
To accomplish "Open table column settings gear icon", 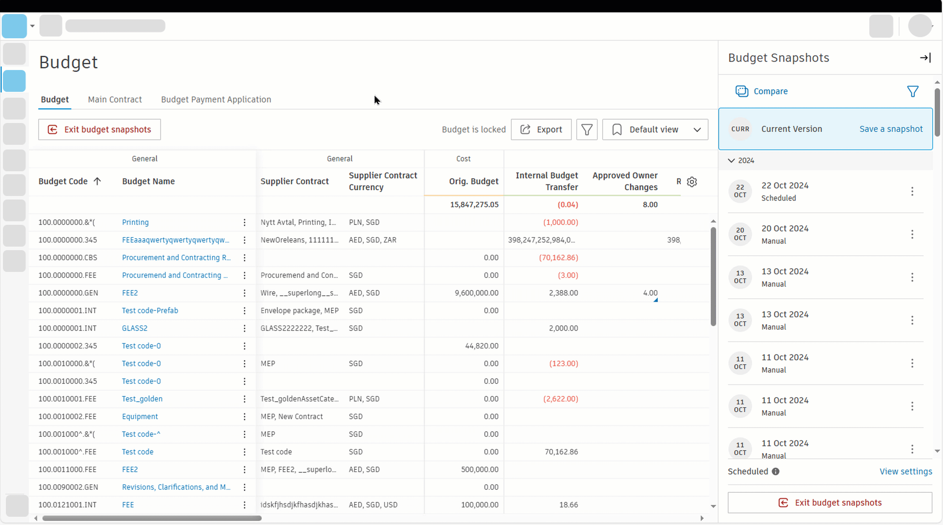I will pyautogui.click(x=692, y=182).
